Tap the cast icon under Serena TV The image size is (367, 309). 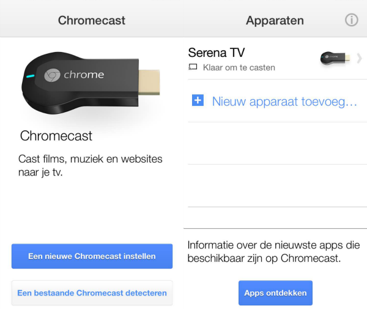point(193,67)
